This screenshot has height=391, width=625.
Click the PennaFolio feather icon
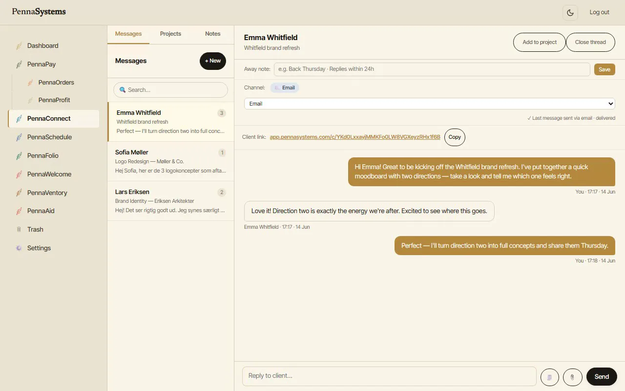[19, 156]
